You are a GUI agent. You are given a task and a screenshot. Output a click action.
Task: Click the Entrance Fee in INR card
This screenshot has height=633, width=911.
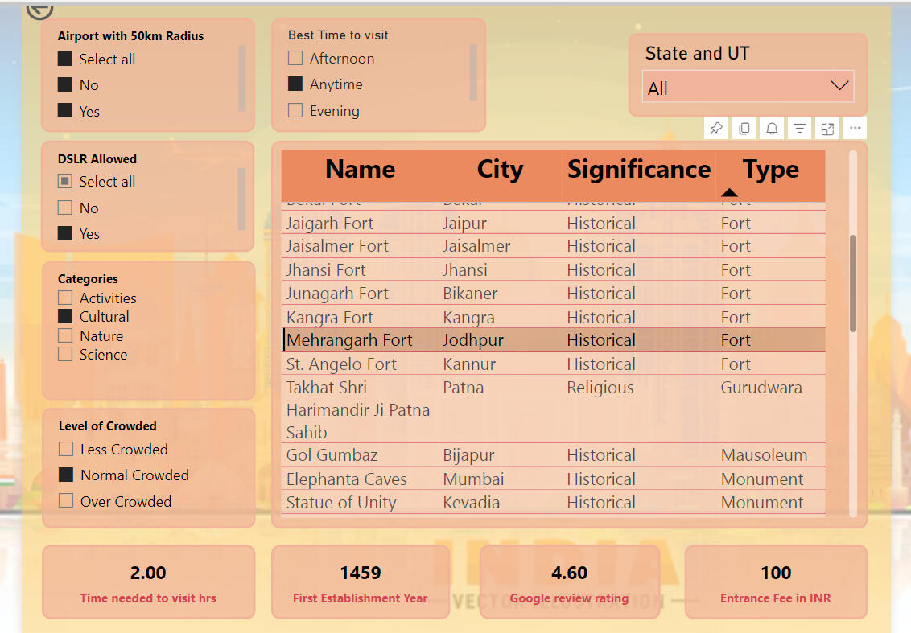775,582
